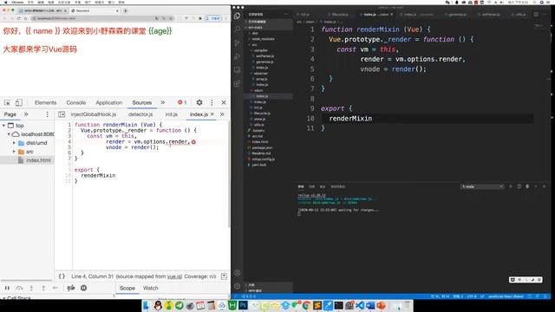Image resolution: width=555 pixels, height=312 pixels.
Task: Open the injectGlobalHook.js file tab
Action: click(93, 114)
